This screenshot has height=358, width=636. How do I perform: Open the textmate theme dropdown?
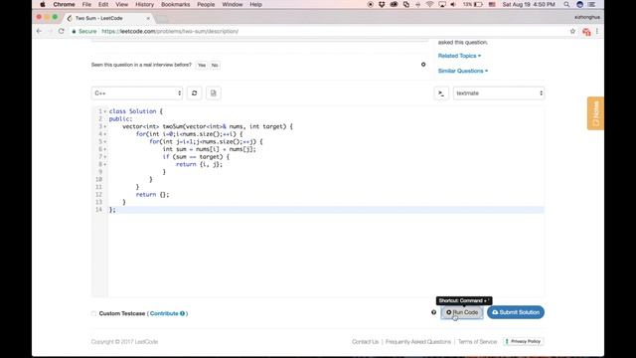pyautogui.click(x=499, y=93)
